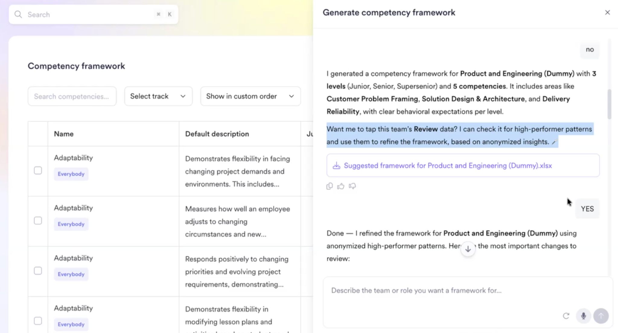Open the Show in custom order dropdown
The height and width of the screenshot is (333, 618).
pyautogui.click(x=250, y=96)
